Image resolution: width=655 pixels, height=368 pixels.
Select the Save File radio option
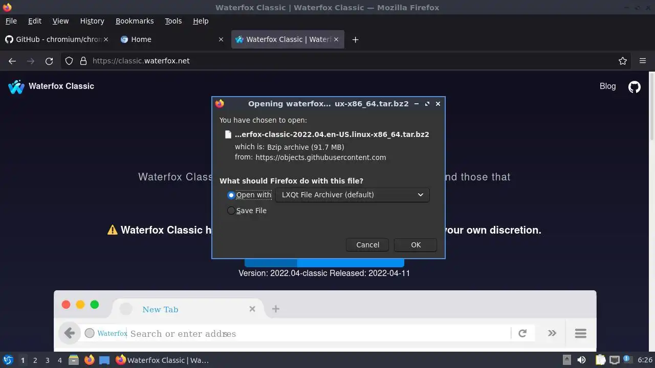[231, 211]
